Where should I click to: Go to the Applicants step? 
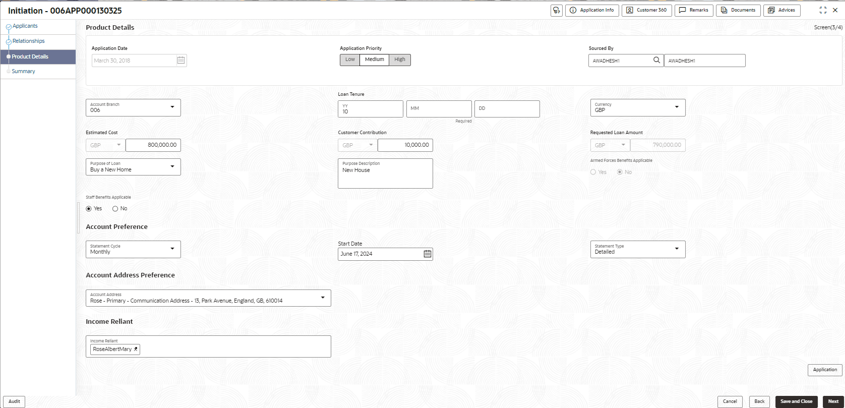coord(25,26)
